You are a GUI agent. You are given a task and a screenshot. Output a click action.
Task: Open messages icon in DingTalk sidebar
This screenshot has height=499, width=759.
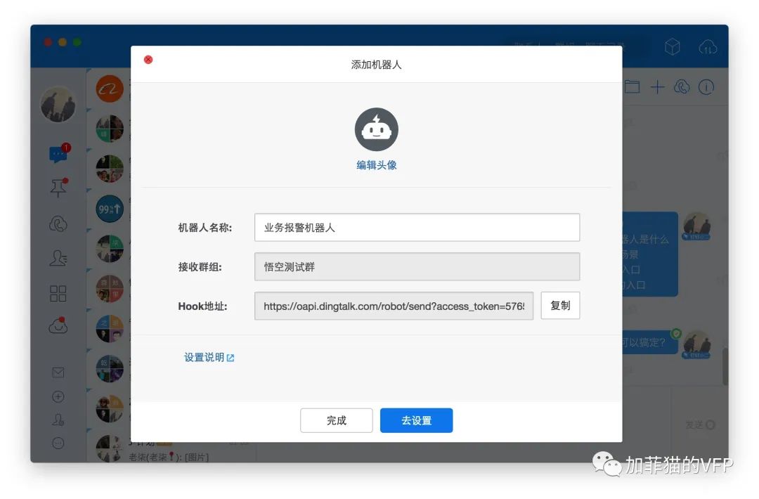click(58, 154)
